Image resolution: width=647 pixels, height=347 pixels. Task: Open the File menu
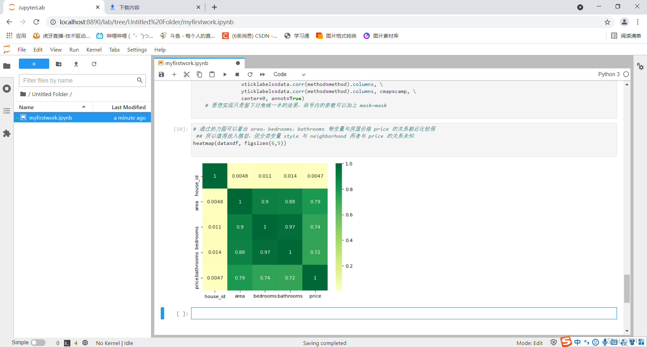pyautogui.click(x=22, y=50)
